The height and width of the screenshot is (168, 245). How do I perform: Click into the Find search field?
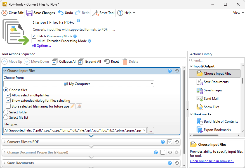click(x=216, y=60)
